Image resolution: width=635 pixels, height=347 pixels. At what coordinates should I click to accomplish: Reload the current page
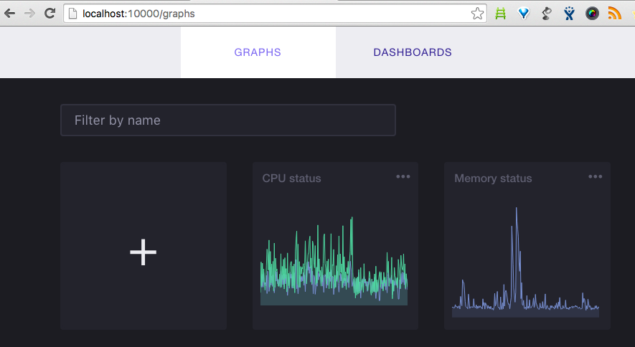coord(50,14)
